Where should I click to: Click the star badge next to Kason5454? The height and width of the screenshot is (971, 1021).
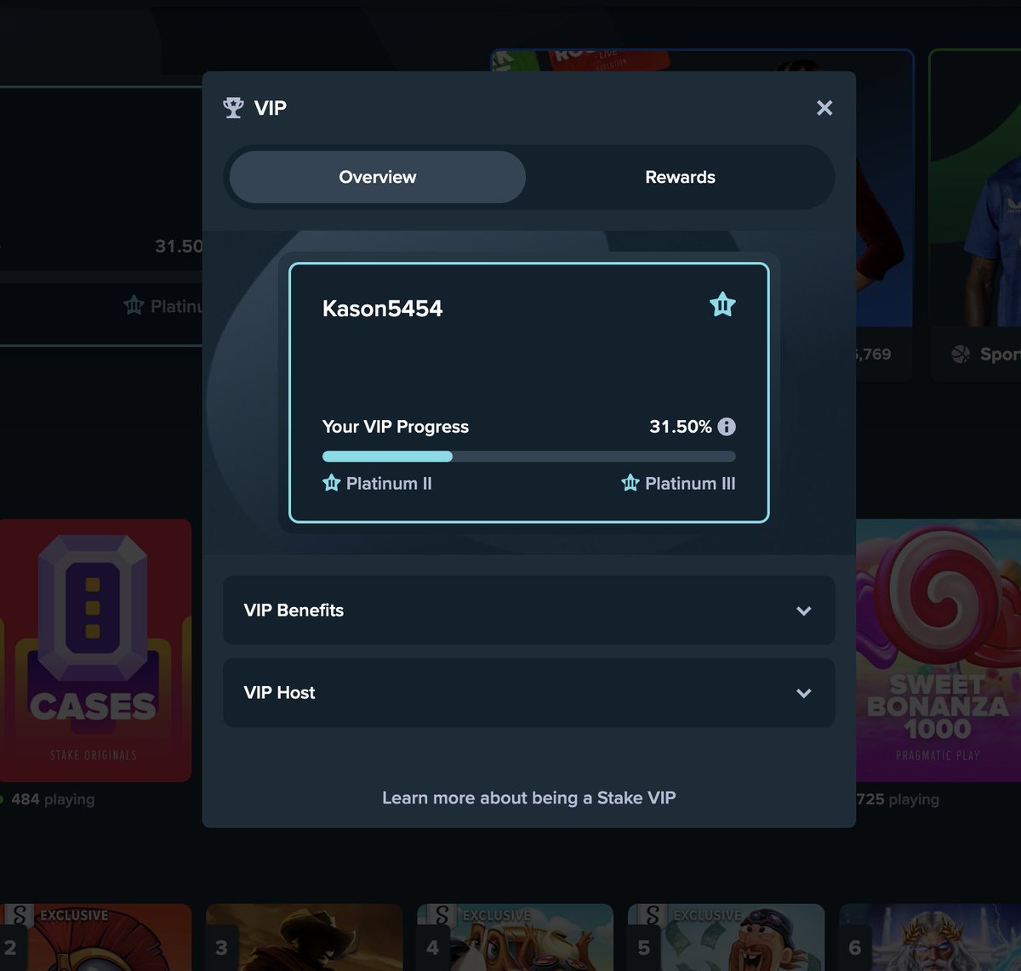[722, 304]
